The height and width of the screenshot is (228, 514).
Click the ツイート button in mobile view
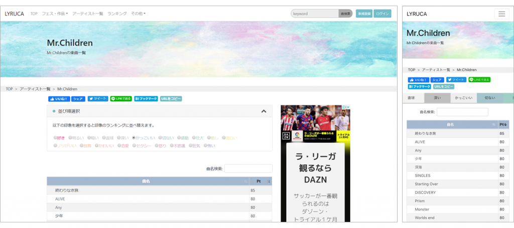click(x=456, y=80)
